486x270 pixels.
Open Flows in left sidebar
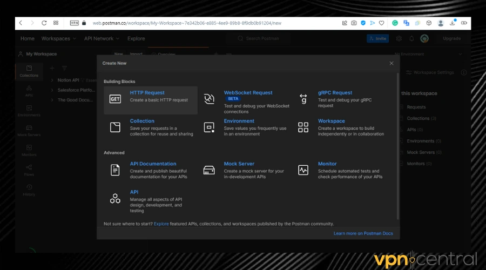pos(29,171)
